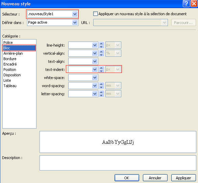Open the line-height value dropdown
Image resolution: width=198 pixels, height=183 pixels.
tap(95, 45)
